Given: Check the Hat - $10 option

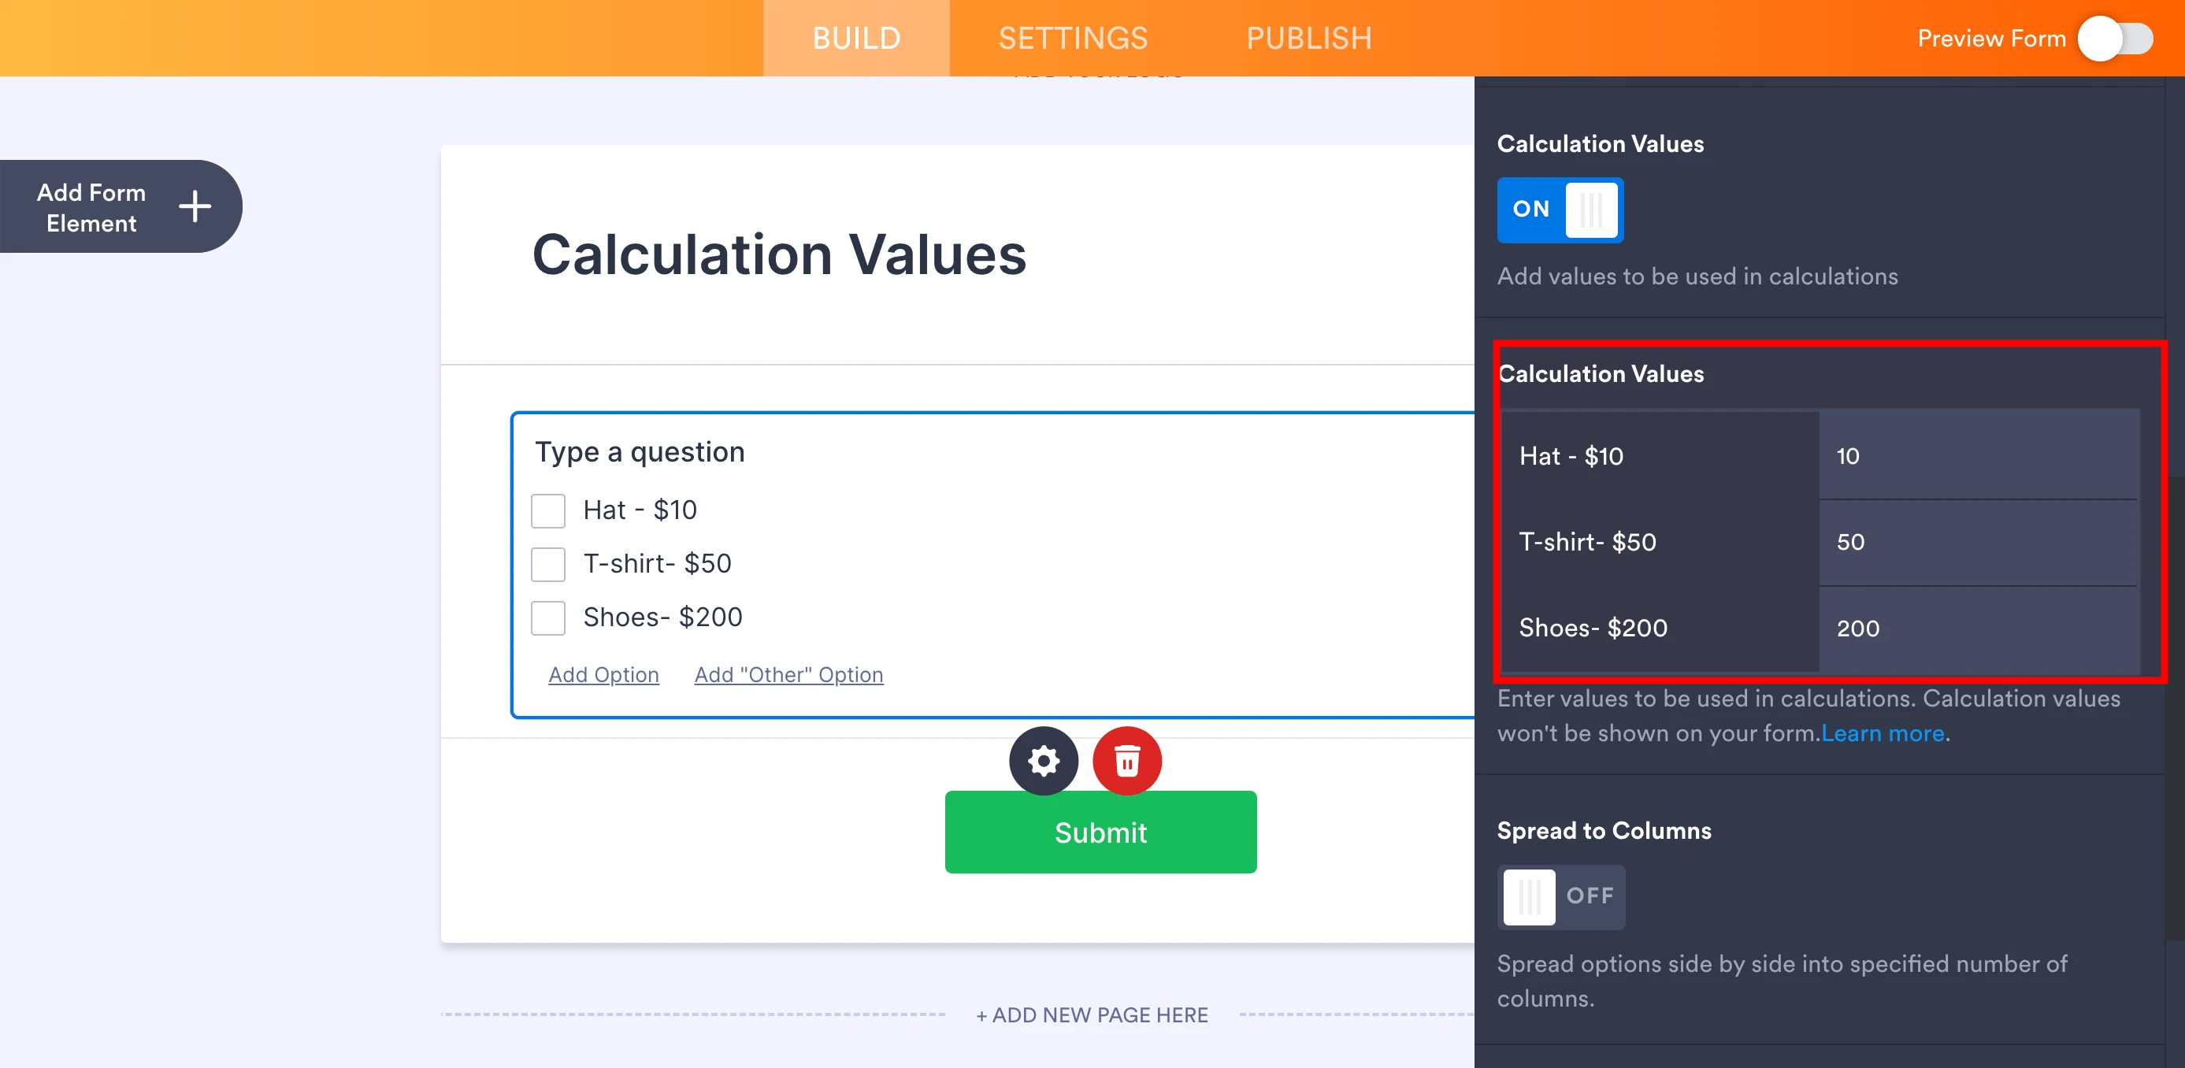Looking at the screenshot, I should [548, 510].
